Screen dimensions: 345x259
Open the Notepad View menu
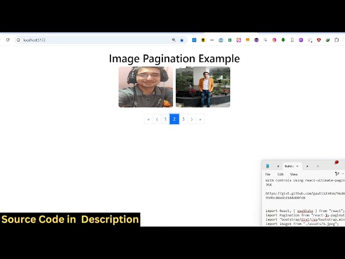pos(294,174)
